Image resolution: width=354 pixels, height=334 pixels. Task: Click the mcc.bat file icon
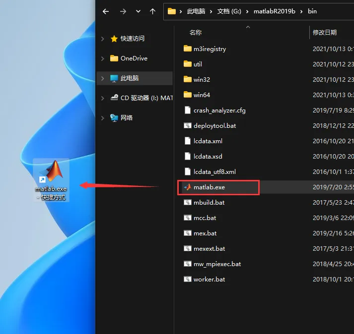coord(187,218)
